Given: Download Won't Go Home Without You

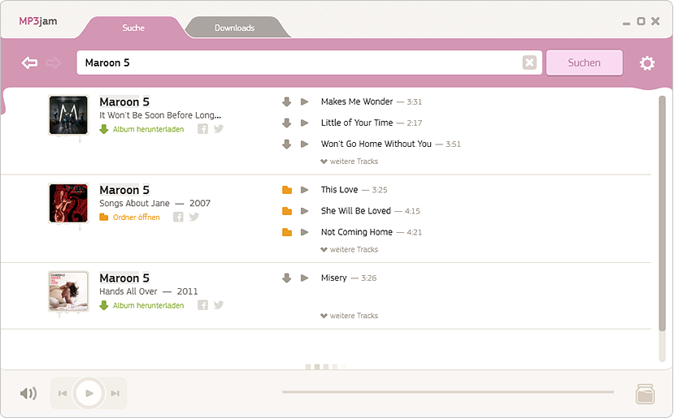Looking at the screenshot, I should [x=287, y=144].
